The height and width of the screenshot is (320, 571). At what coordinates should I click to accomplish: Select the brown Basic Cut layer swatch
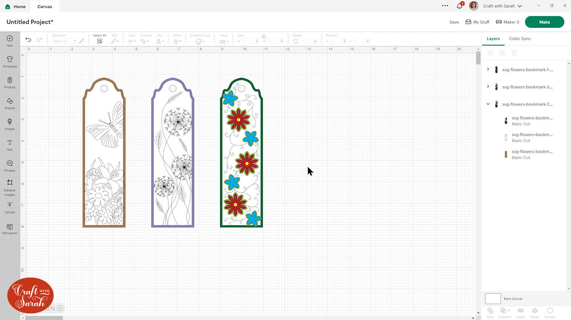(x=506, y=154)
